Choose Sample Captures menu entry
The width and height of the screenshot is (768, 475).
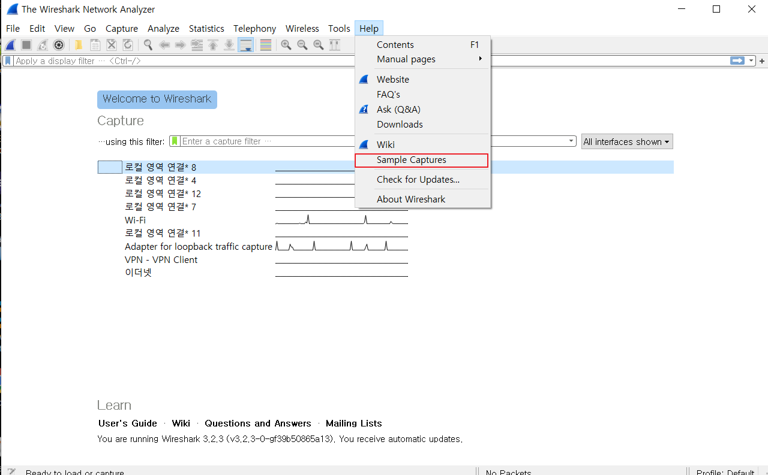423,160
